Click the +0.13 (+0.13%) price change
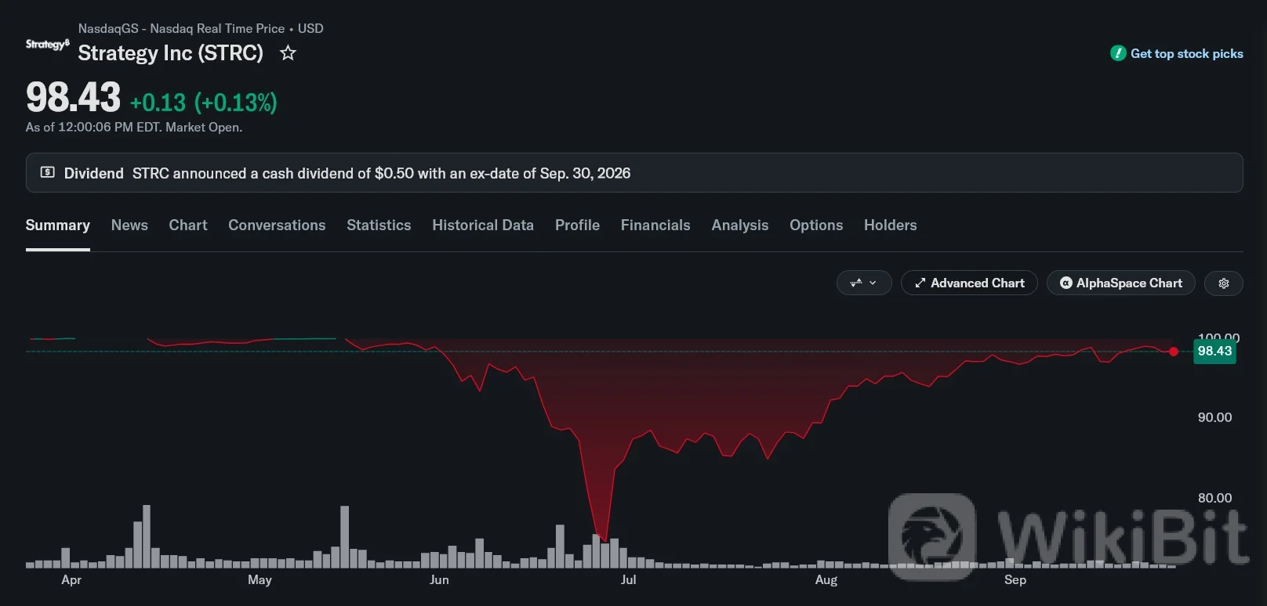 click(x=204, y=103)
